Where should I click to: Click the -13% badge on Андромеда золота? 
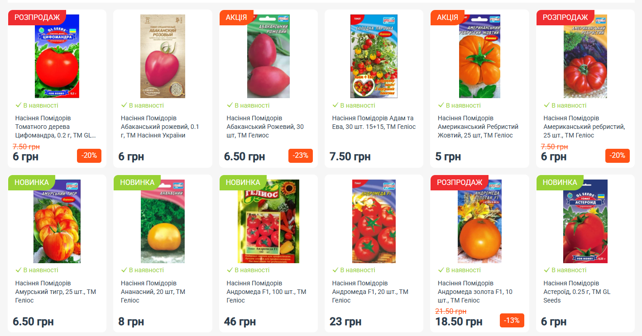coord(512,321)
